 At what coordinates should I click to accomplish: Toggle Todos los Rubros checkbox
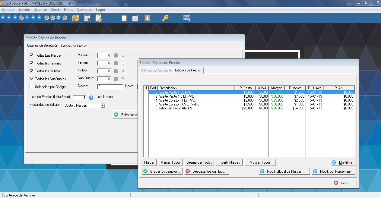pos(31,71)
